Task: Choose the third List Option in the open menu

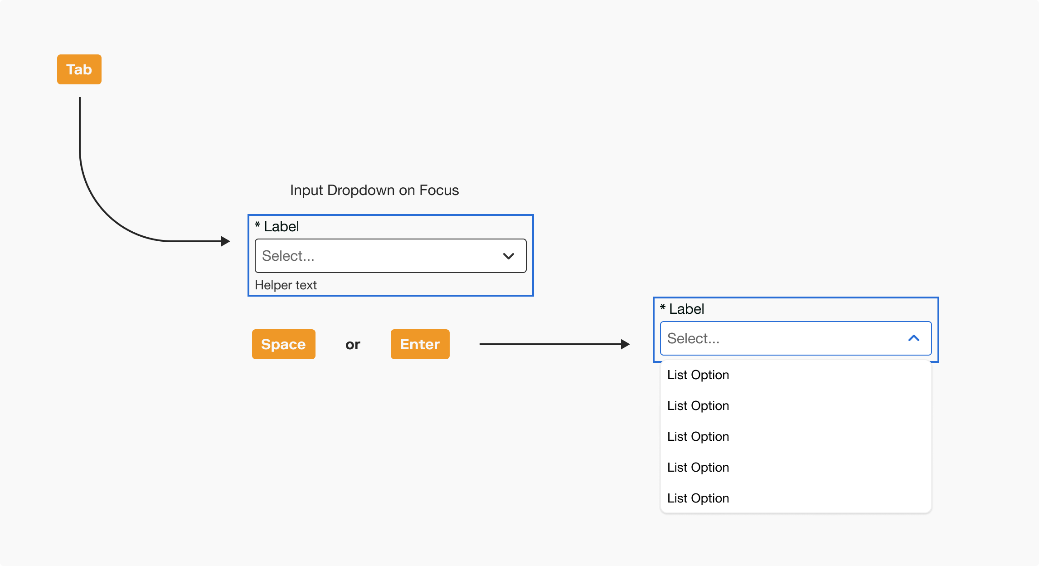Action: [x=796, y=437]
